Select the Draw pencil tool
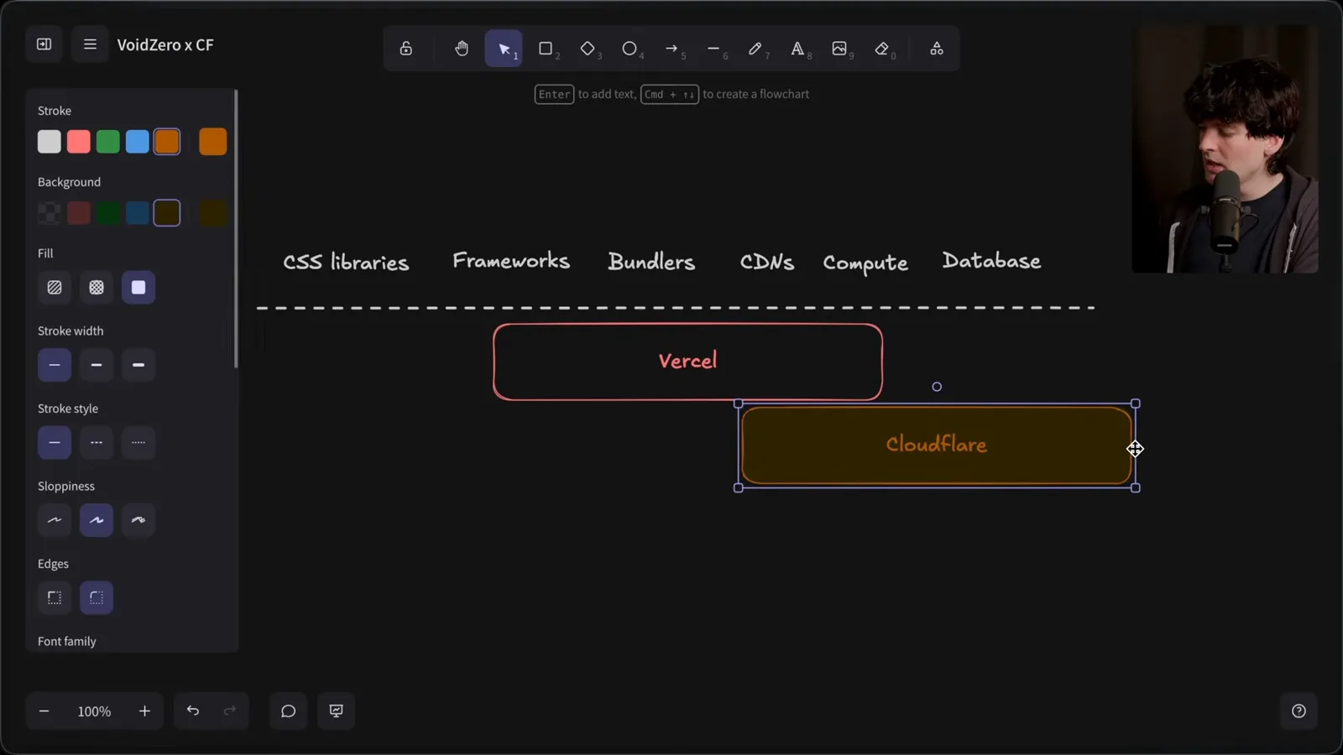Screen dimensions: 1343x755 tap(755, 49)
